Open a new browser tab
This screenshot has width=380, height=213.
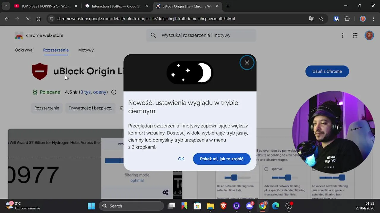pyautogui.click(x=228, y=6)
